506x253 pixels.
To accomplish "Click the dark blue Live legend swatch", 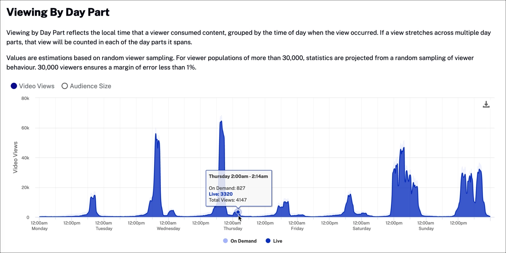I will [x=268, y=241].
